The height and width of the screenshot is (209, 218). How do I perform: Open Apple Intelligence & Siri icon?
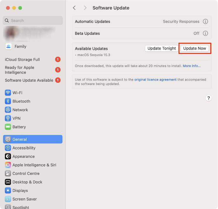pos(8,165)
